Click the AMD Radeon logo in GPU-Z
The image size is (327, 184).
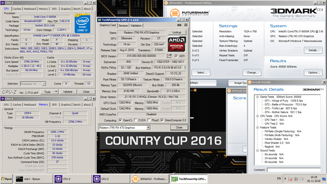tap(177, 44)
